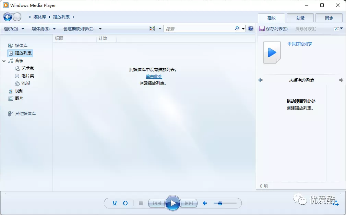The height and width of the screenshot is (215, 346).
Task: Click the greyed forward navigation button
Action: tap(17, 17)
